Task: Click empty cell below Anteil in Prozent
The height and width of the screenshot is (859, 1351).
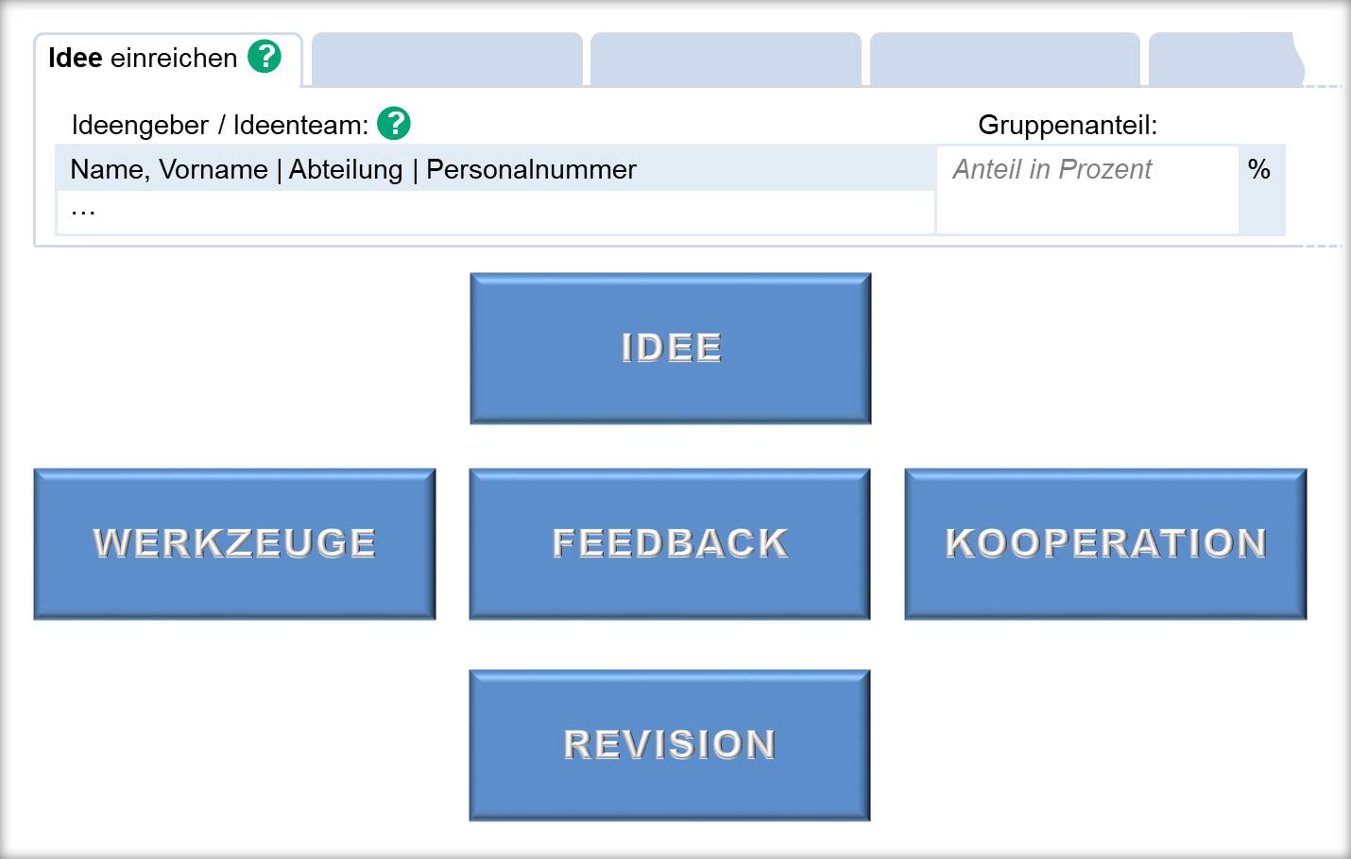Action: point(1086,213)
